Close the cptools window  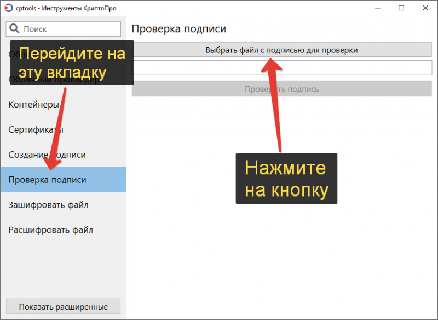click(425, 8)
